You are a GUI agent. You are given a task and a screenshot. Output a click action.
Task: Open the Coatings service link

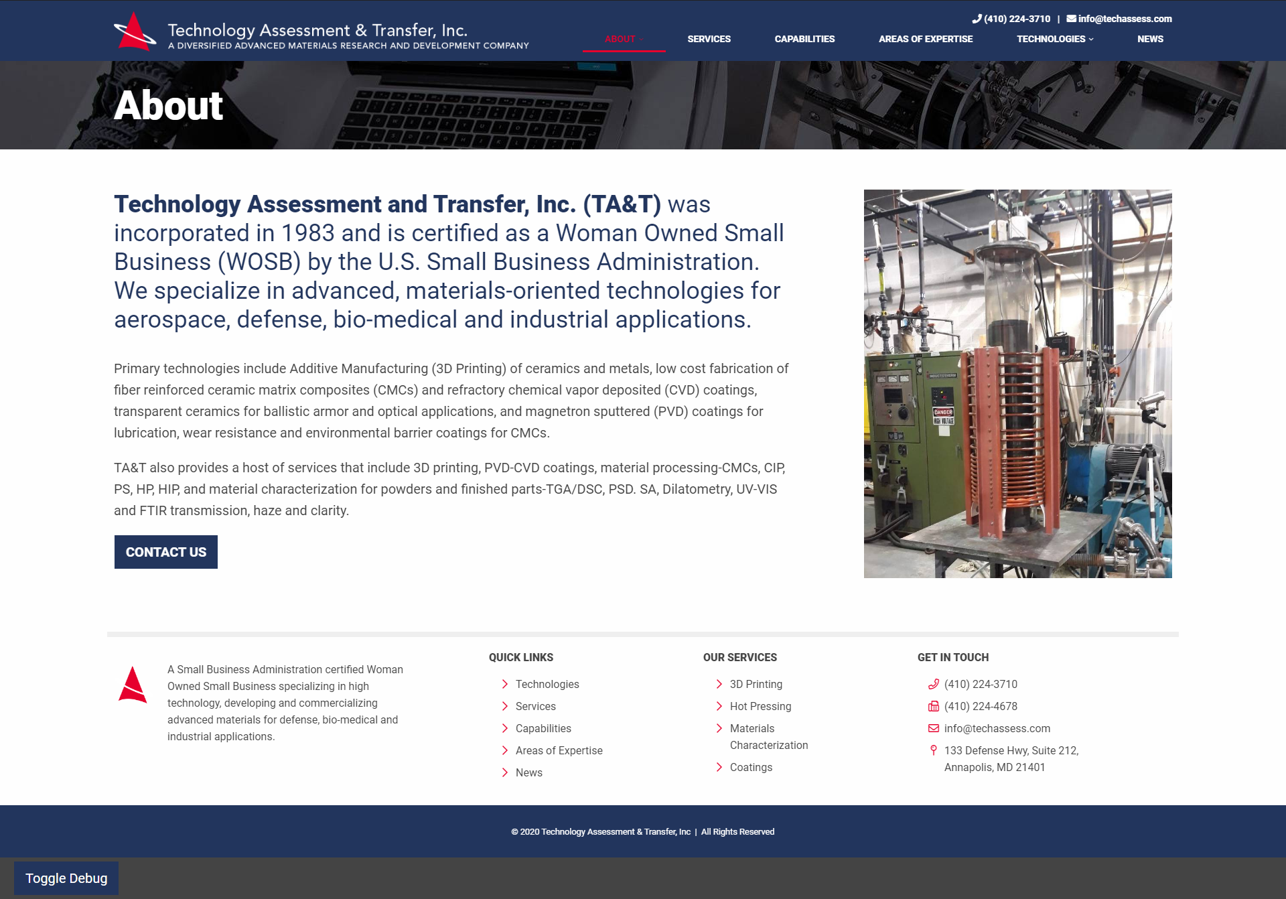(751, 767)
